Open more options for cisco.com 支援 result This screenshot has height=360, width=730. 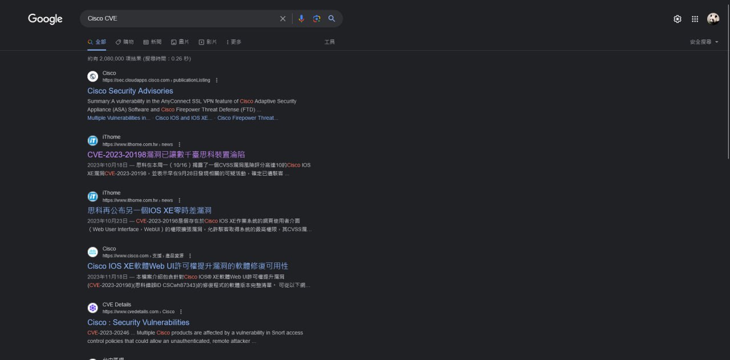click(190, 256)
